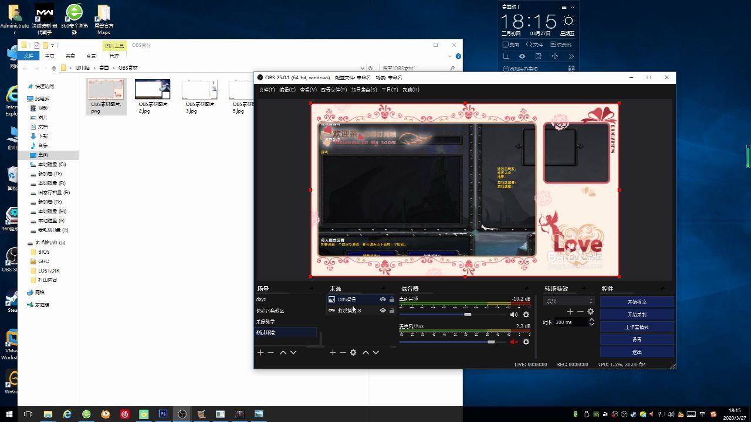Toggle lock on the game capture source
Viewport: 751px width, 422px height.
pyautogui.click(x=391, y=310)
